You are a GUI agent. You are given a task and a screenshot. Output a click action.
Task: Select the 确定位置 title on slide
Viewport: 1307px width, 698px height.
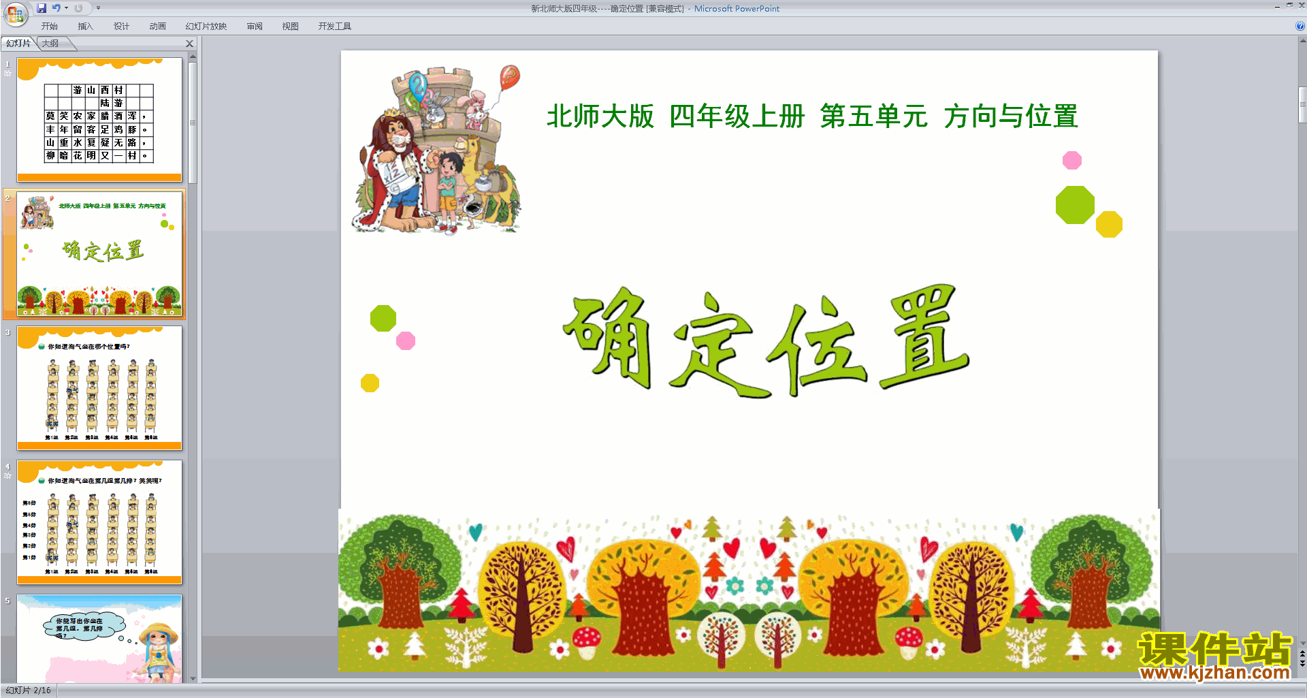[x=767, y=340]
